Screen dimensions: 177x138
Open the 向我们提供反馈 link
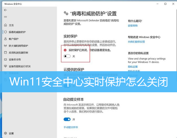136,42
